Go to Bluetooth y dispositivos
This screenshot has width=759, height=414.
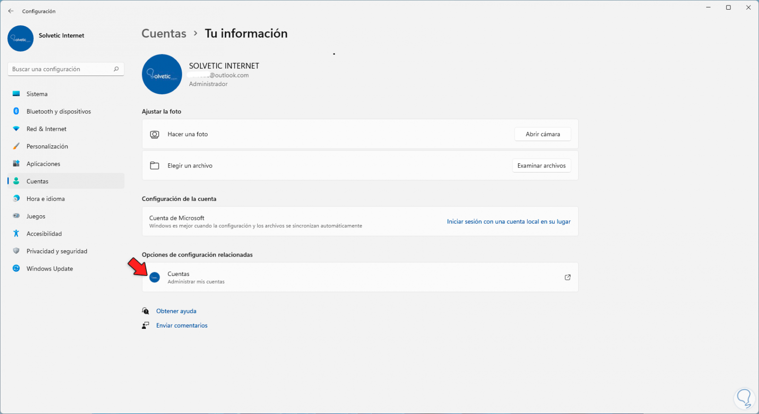[66, 111]
